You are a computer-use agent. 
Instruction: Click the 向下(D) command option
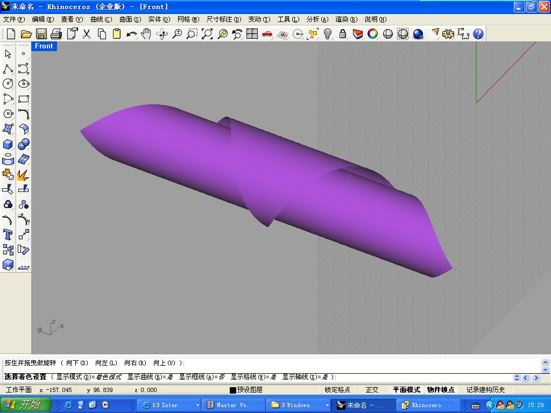[x=77, y=363]
